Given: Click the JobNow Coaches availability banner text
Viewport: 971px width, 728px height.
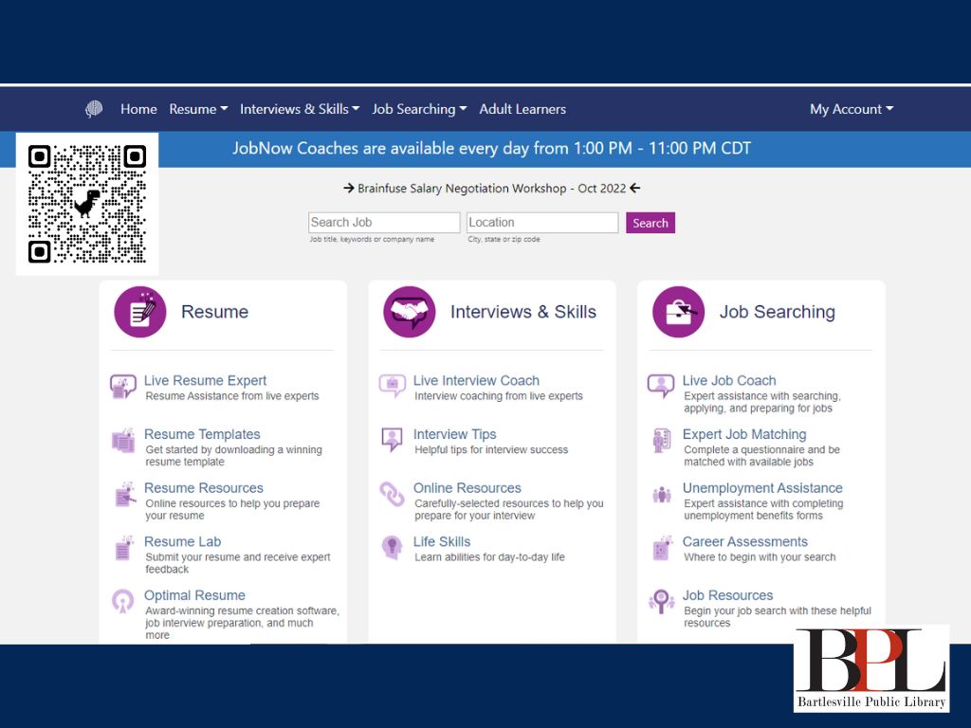Looking at the screenshot, I should pos(492,149).
